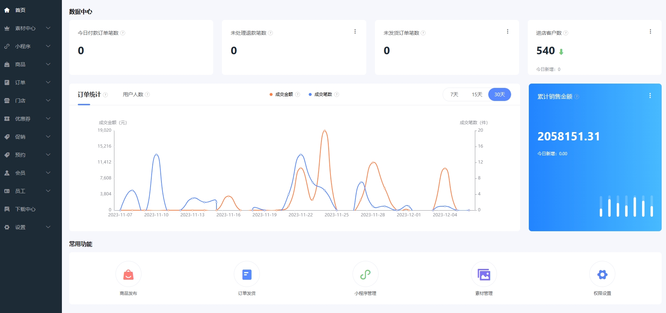Expand 会员 menu chevron
The height and width of the screenshot is (313, 666).
point(48,173)
